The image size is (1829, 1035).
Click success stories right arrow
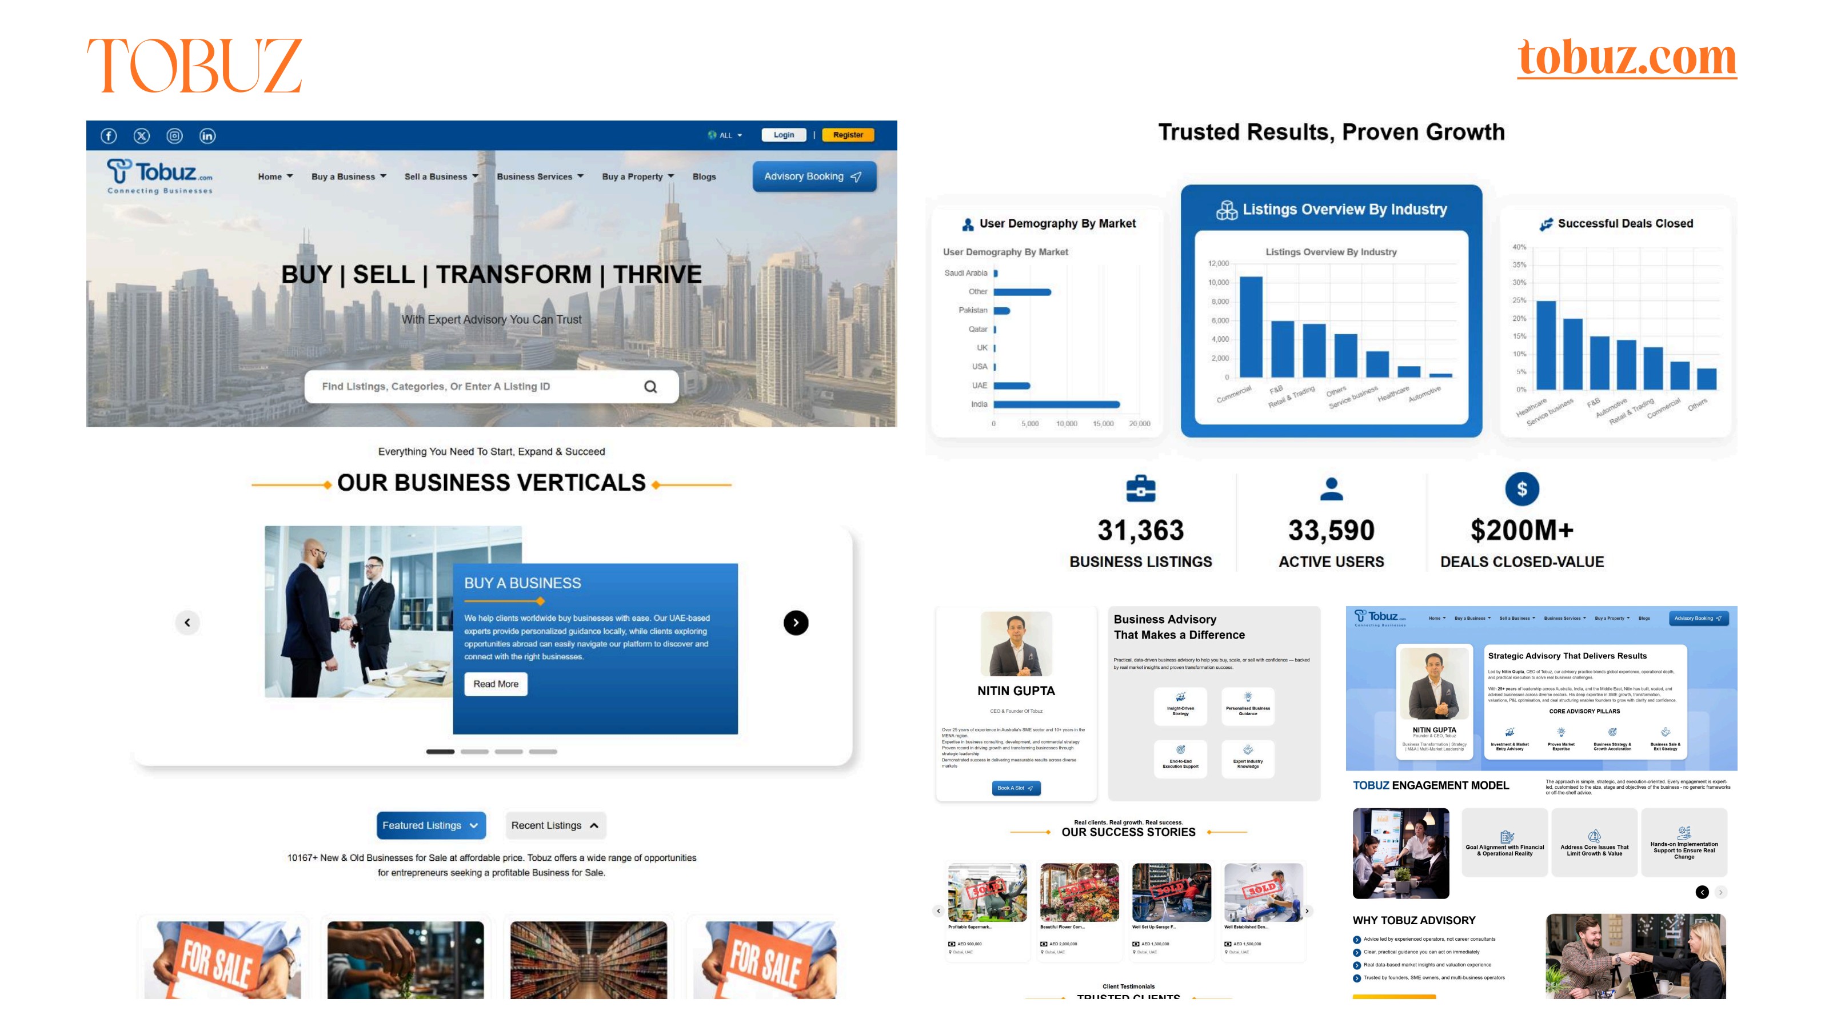[1307, 910]
